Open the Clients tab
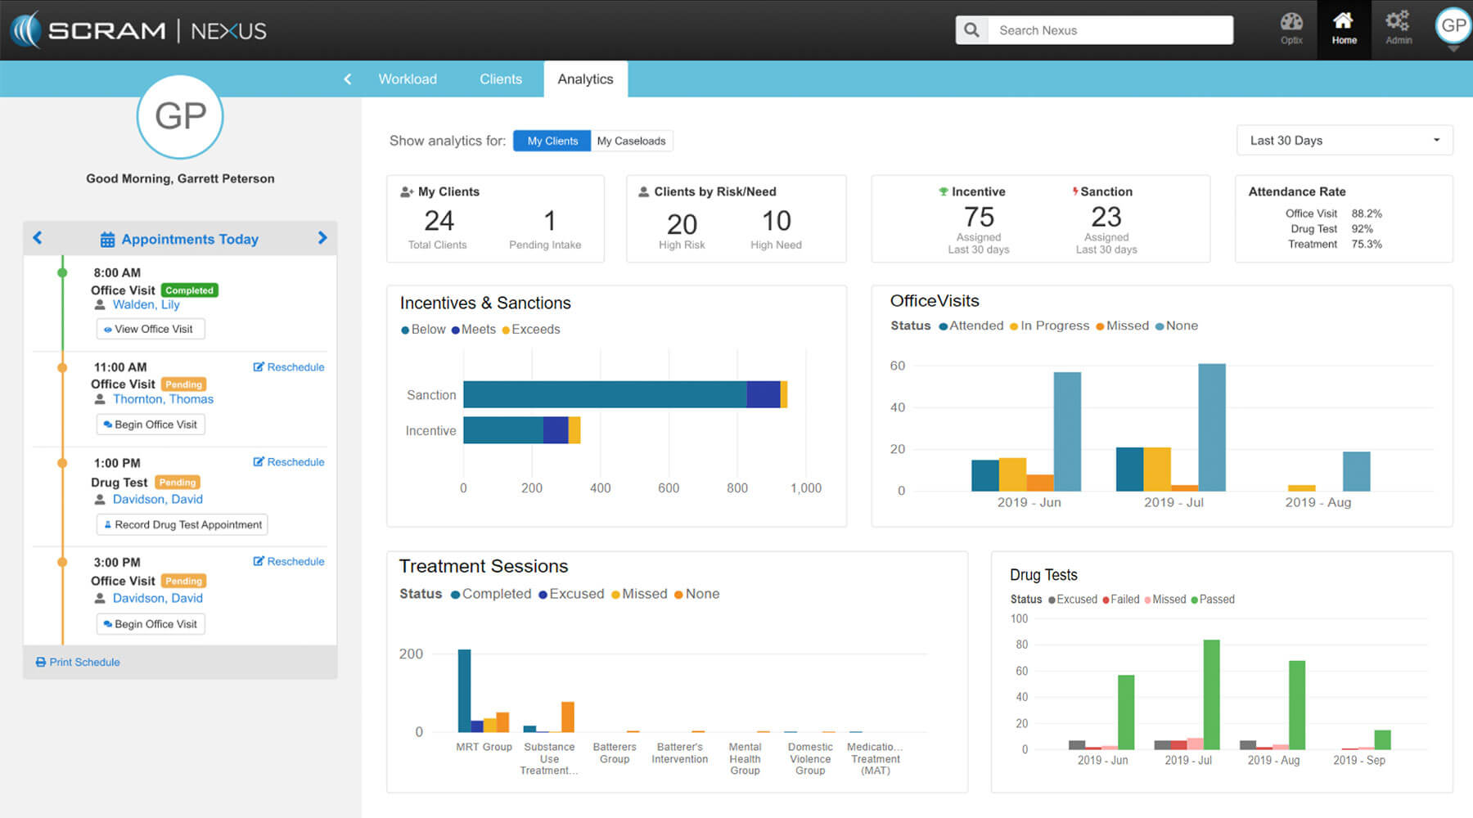The image size is (1473, 818). tap(501, 79)
